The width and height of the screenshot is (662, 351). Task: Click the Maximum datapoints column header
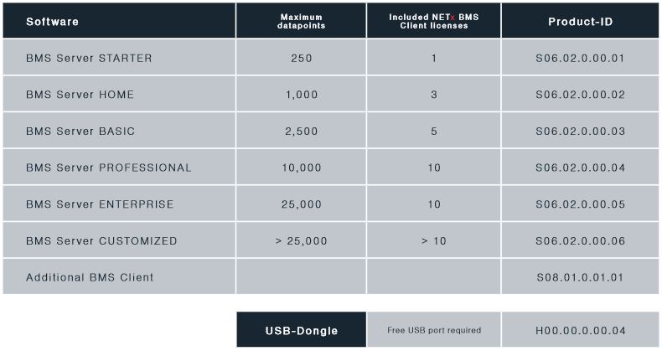(301, 21)
